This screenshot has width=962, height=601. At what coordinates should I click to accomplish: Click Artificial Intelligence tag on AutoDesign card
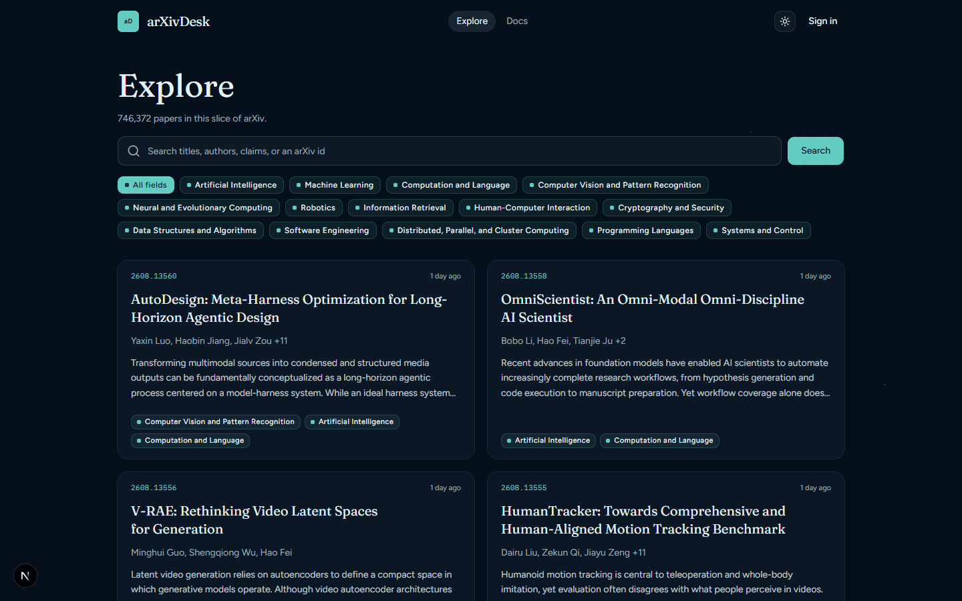coord(352,422)
